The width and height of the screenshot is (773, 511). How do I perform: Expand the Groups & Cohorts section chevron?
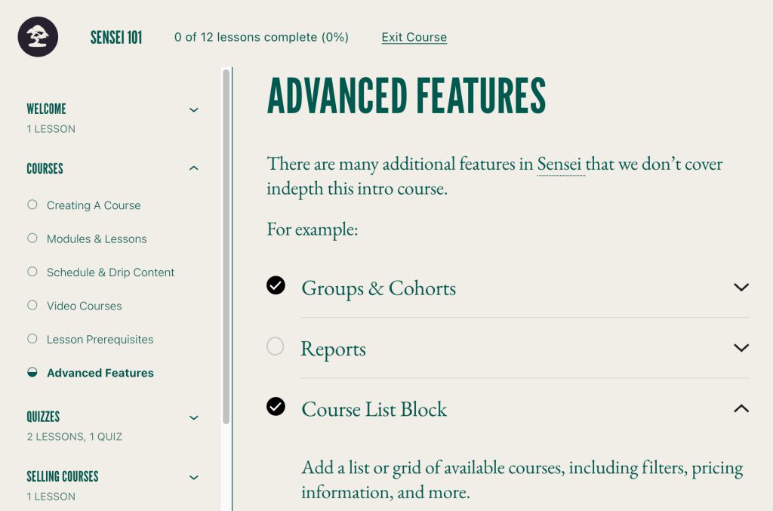[741, 288]
